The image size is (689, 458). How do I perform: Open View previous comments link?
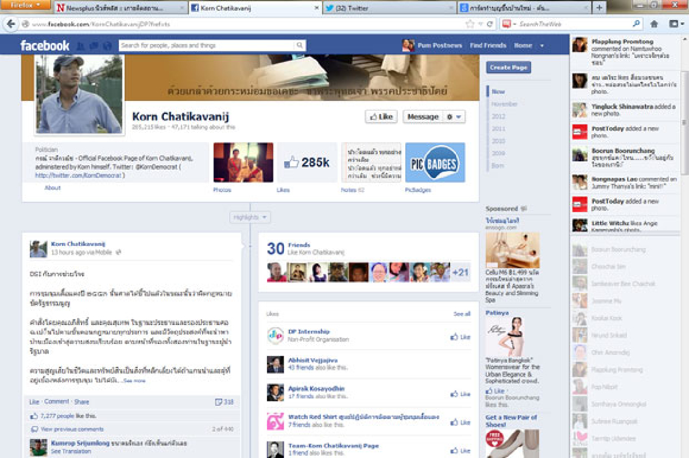pyautogui.click(x=72, y=429)
